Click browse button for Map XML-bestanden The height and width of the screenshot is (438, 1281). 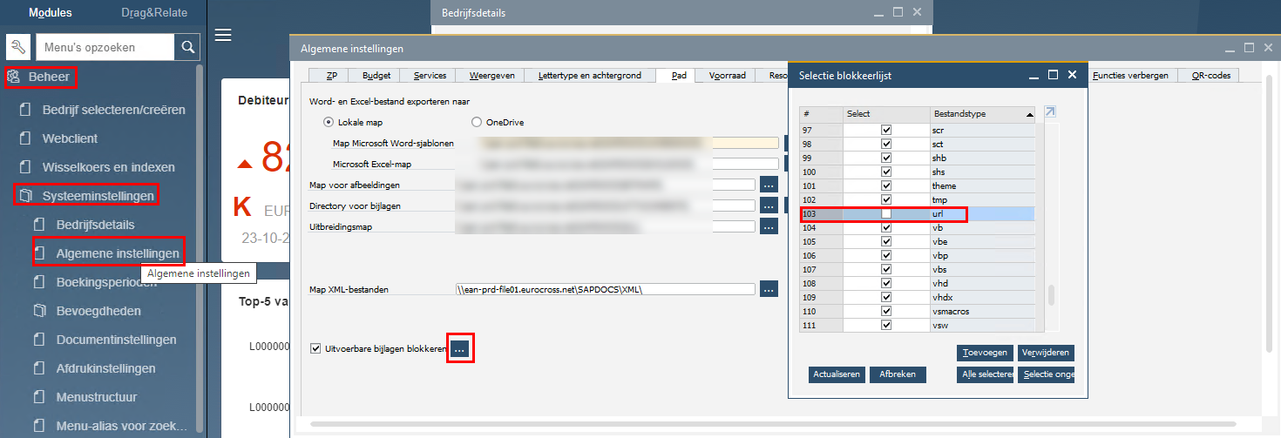point(769,289)
